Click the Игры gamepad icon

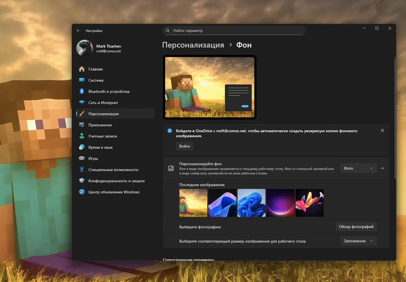[82, 158]
